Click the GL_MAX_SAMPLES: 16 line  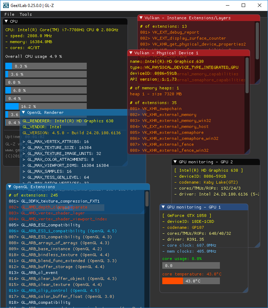(47, 171)
